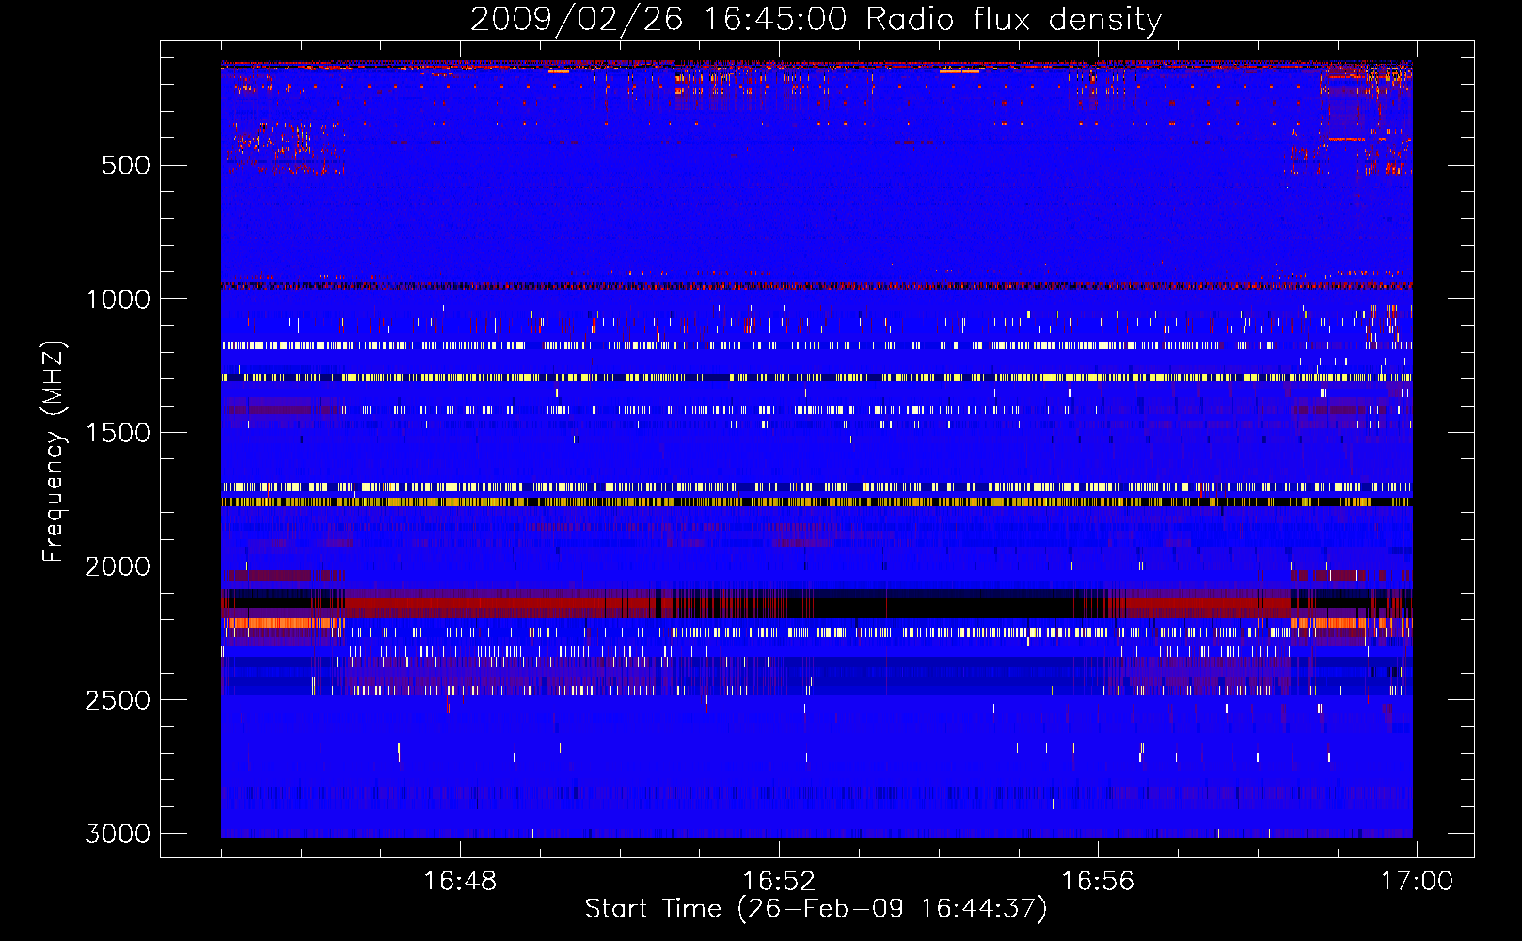Viewport: 1522px width, 941px height.
Task: Click the 'Frequency (MHZ)' y-axis label
Action: tap(54, 452)
